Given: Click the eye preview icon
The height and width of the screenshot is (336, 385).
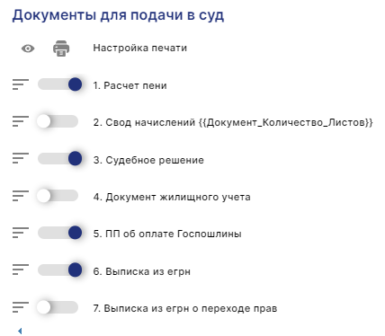Looking at the screenshot, I should 28,49.
